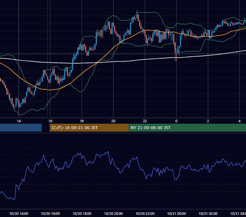
Task: Click the 2 hour label on price chart axis
Action: [208, 121]
